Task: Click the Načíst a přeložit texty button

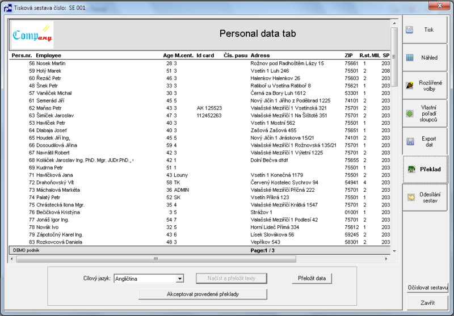Action: click(x=232, y=279)
